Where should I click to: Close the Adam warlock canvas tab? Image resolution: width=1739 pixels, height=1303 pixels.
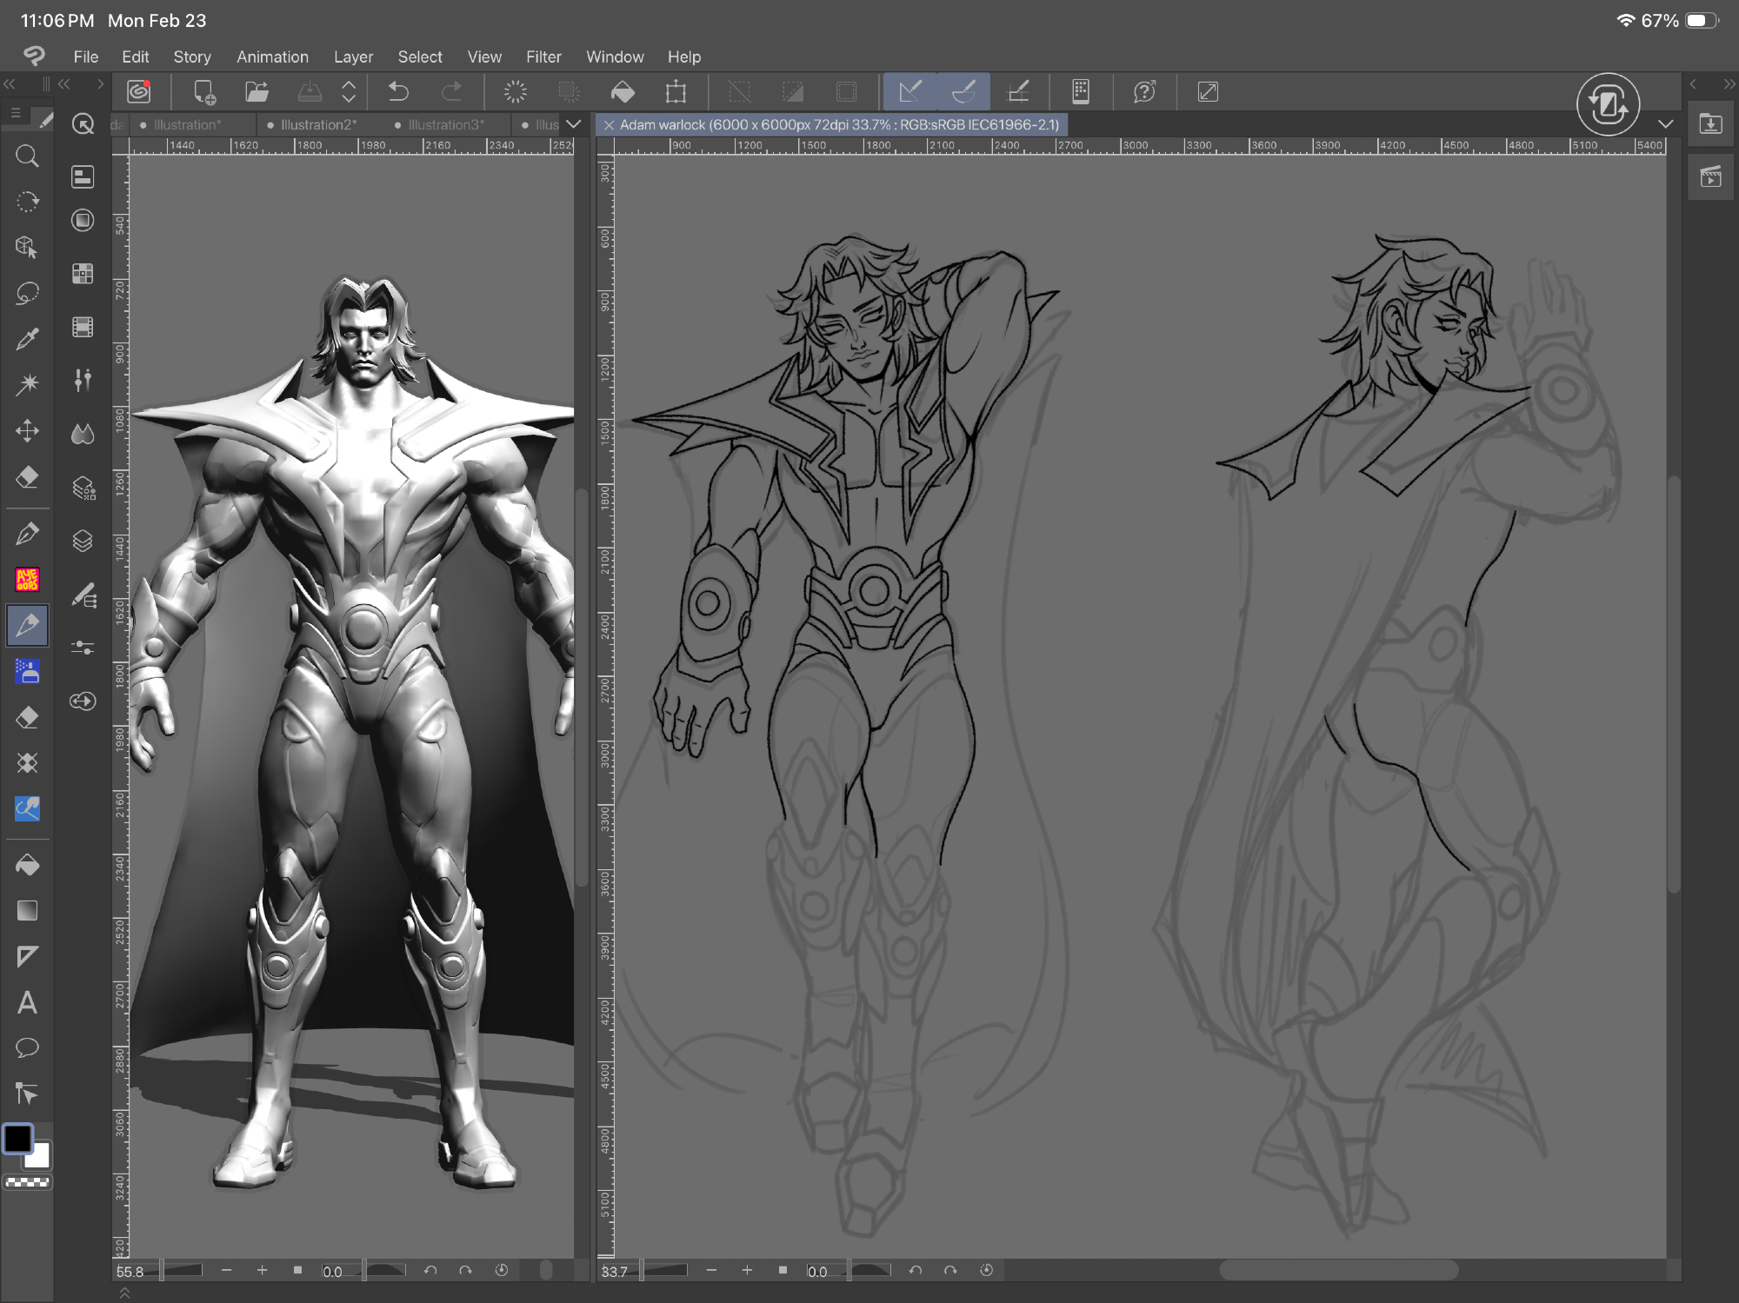609,124
